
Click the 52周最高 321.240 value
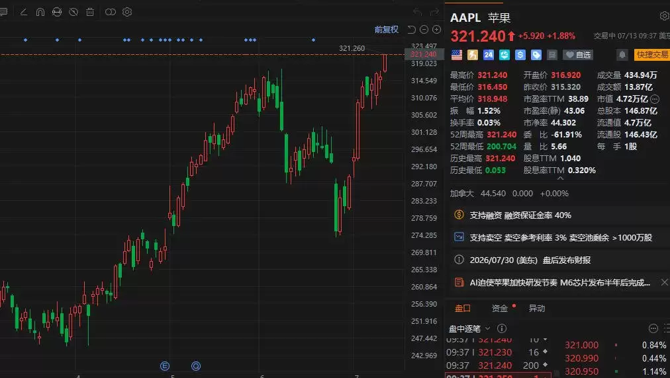pos(502,135)
